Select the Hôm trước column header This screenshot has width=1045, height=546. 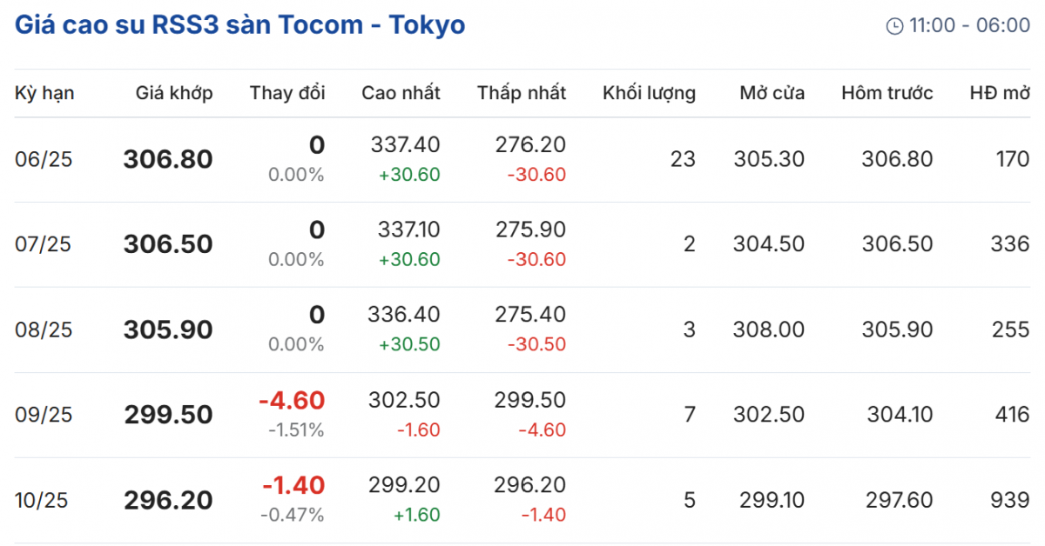[x=887, y=93]
